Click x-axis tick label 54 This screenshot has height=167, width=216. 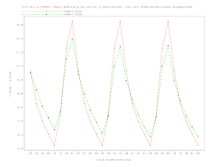pos(138,153)
